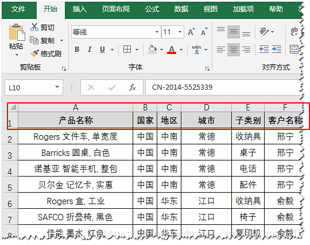The image size is (310, 245).
Task: Expand font color palette arrow
Action: click(181, 49)
